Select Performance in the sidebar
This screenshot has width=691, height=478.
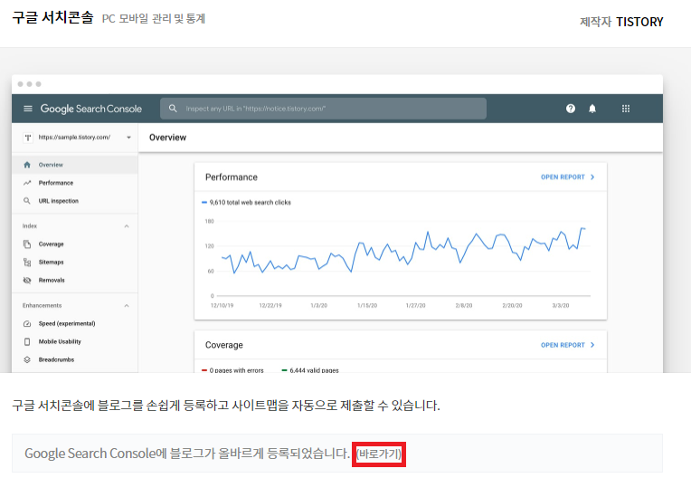pos(75,183)
